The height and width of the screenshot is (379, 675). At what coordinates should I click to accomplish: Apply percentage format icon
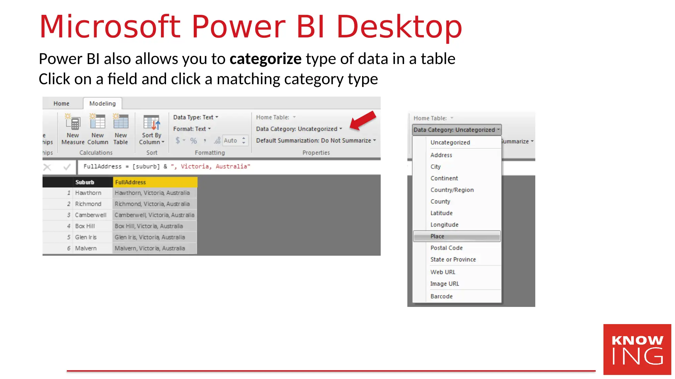193,141
